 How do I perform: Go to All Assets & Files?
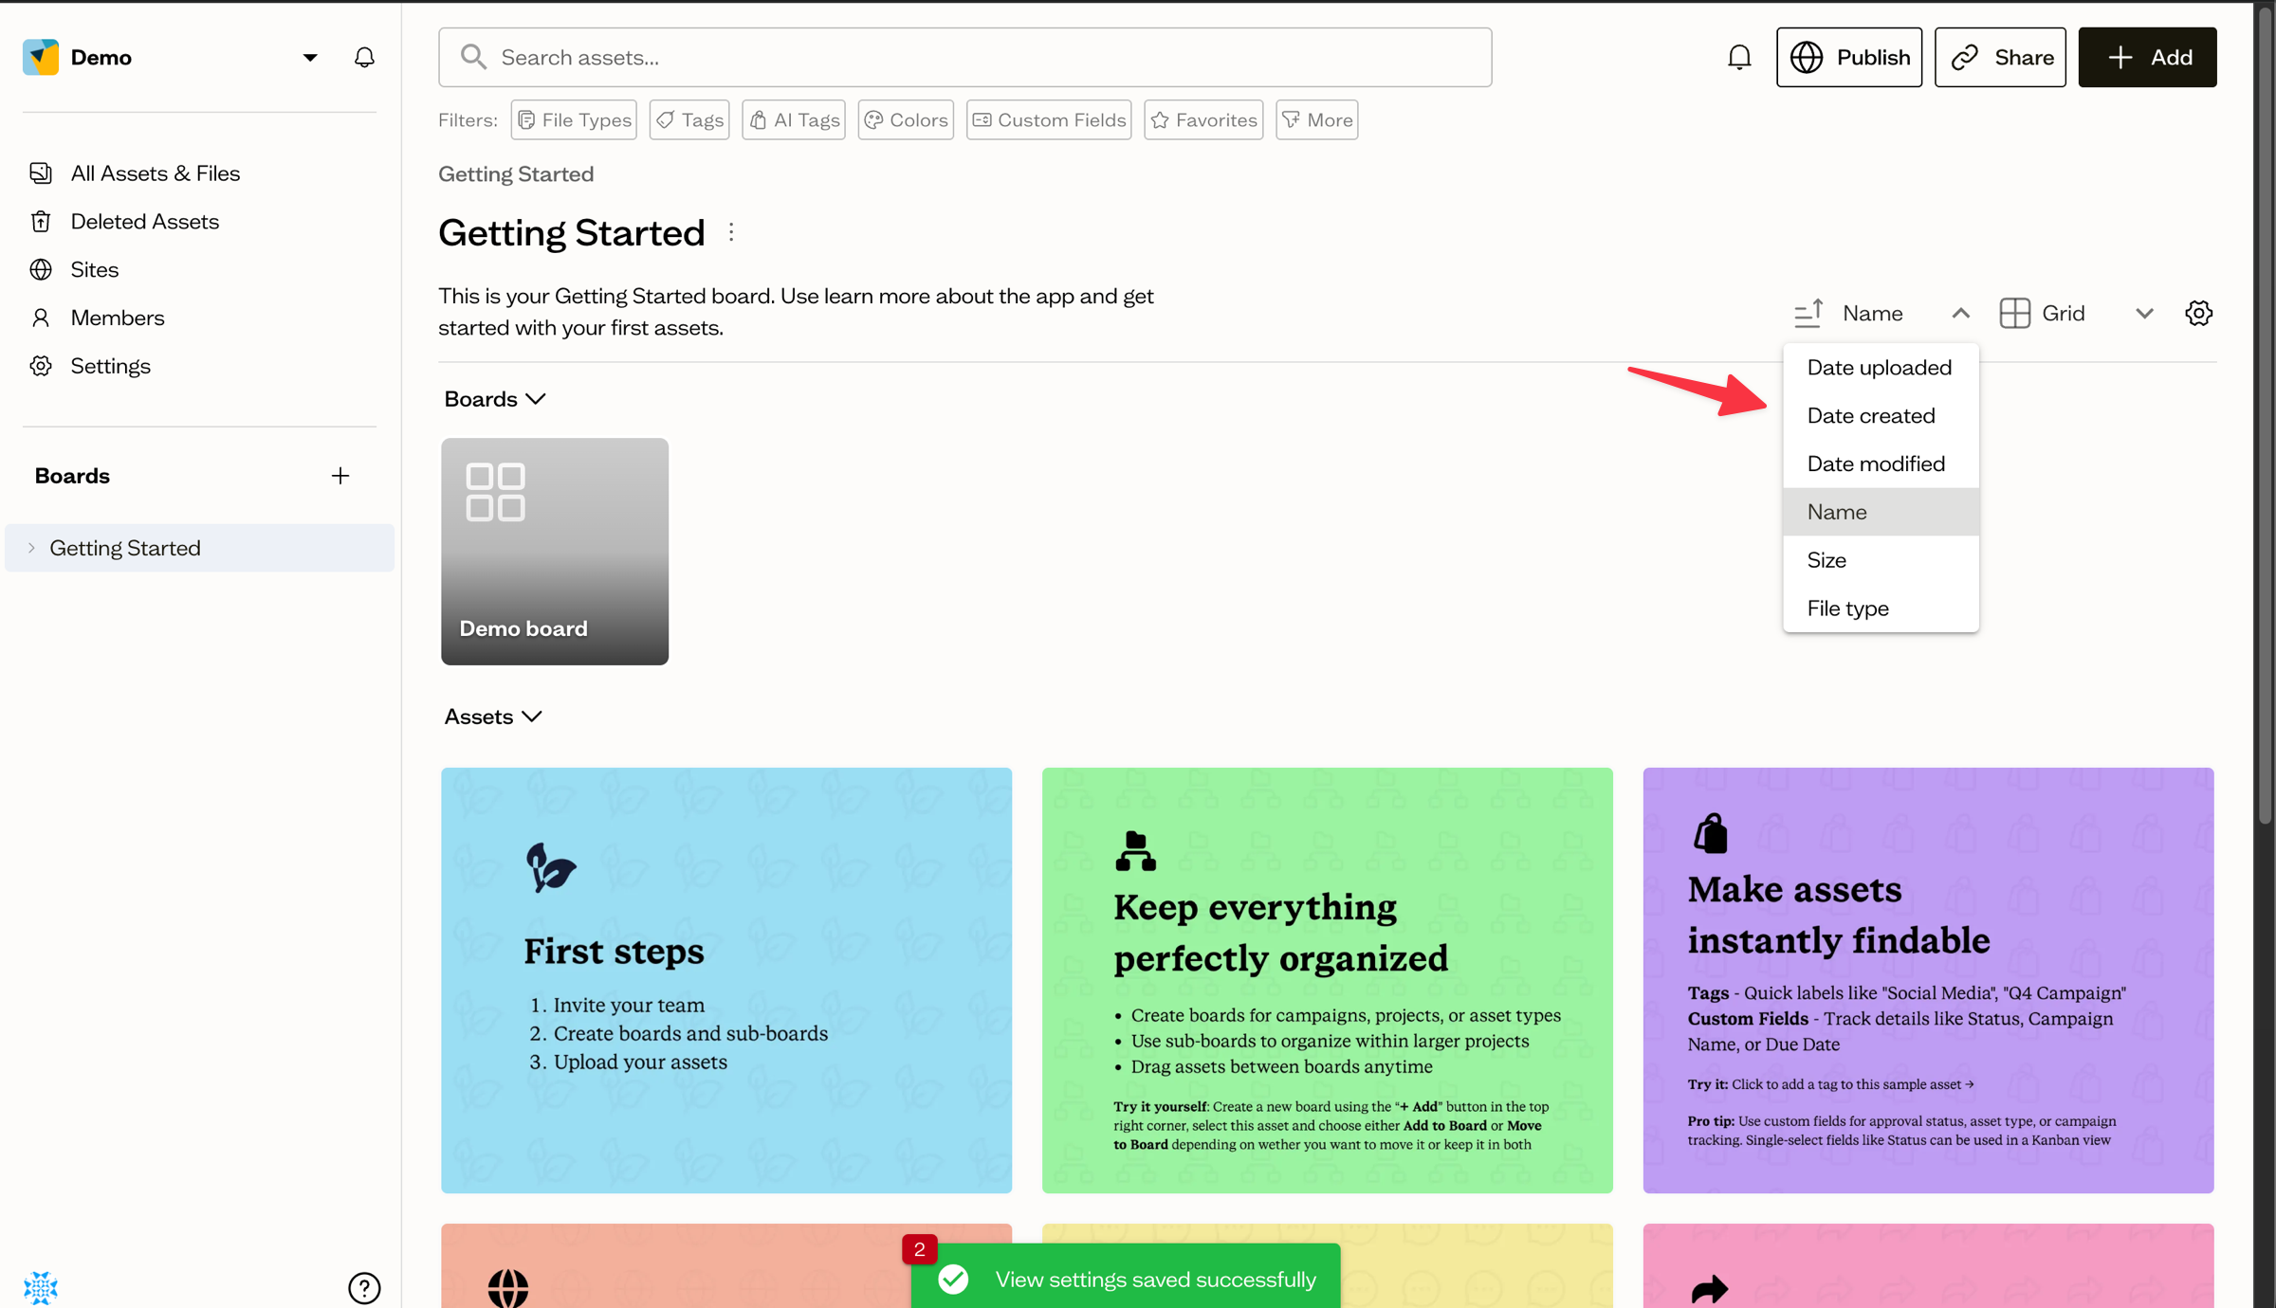(155, 173)
